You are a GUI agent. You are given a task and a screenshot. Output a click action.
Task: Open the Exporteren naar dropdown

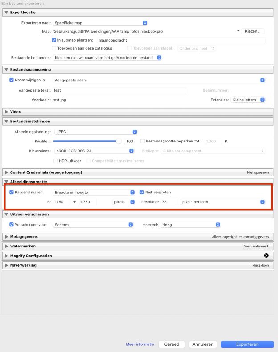[100, 23]
